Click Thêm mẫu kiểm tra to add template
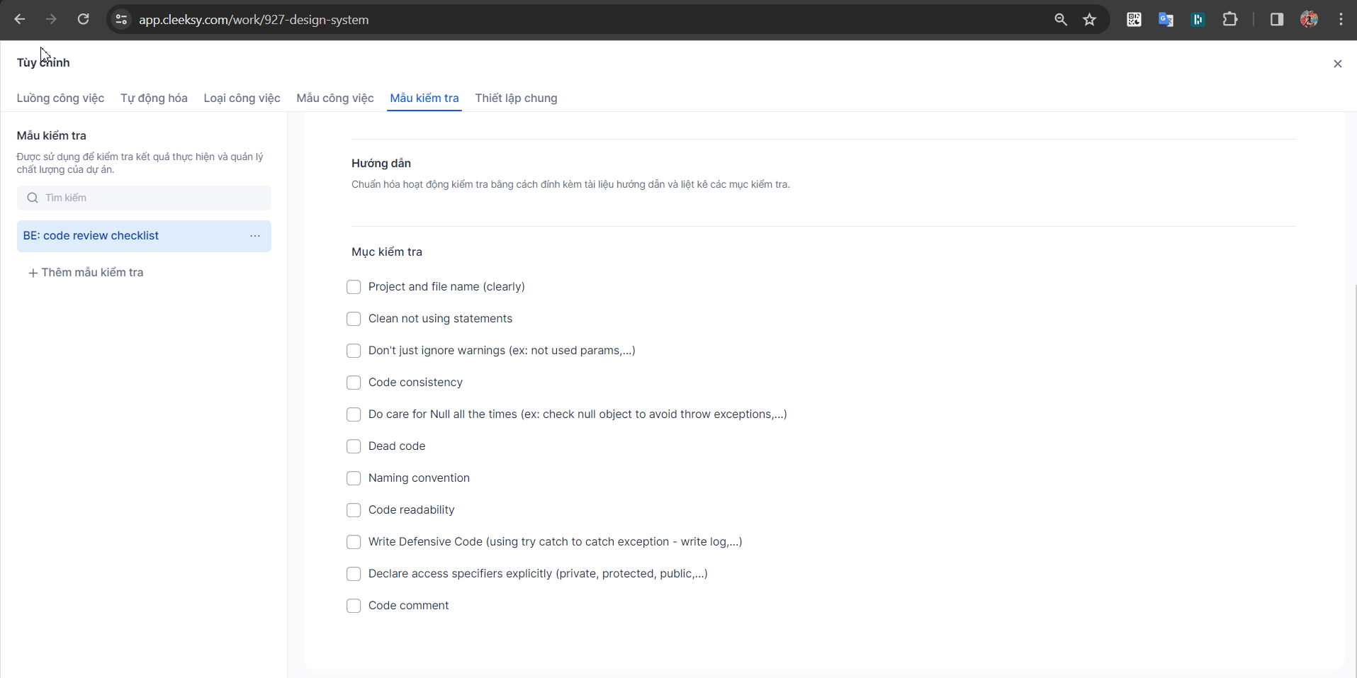1357x678 pixels. [x=86, y=272]
